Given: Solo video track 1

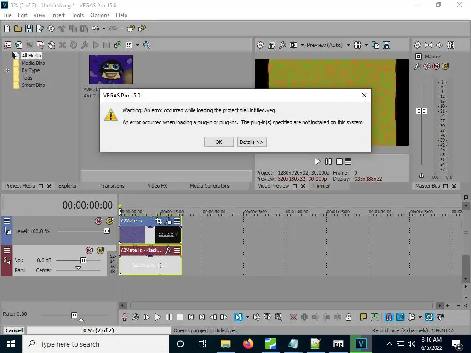Looking at the screenshot, I should (x=109, y=221).
